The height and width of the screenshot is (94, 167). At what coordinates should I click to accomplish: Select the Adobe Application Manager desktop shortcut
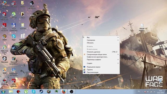pyautogui.click(x=14, y=83)
